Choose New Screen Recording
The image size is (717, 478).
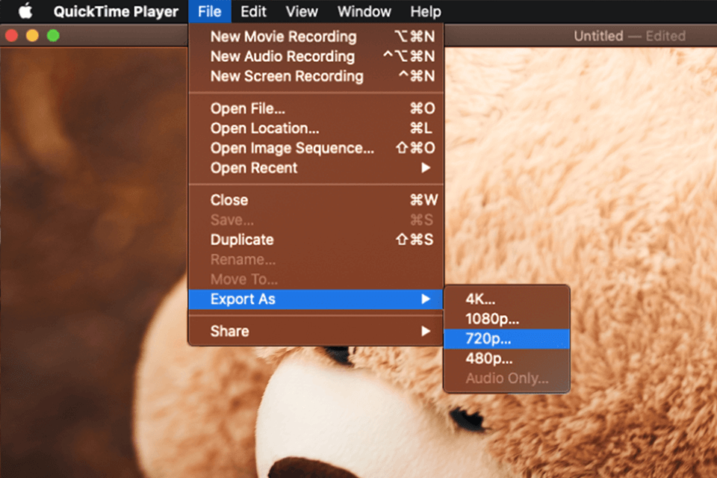(x=316, y=76)
